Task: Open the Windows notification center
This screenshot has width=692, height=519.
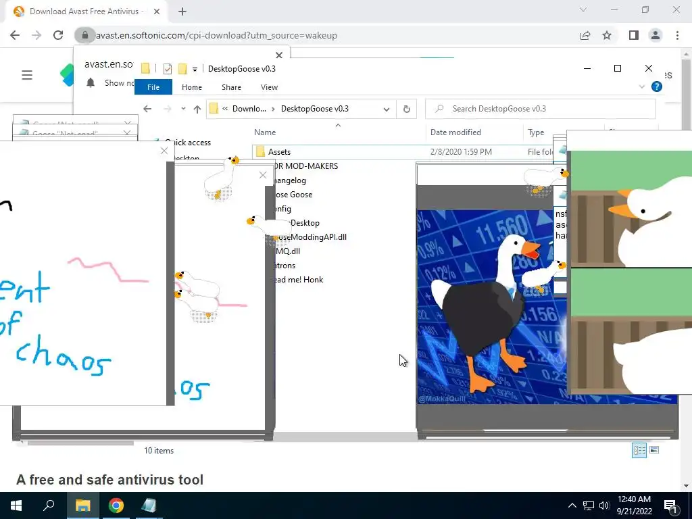Action: coord(671,505)
